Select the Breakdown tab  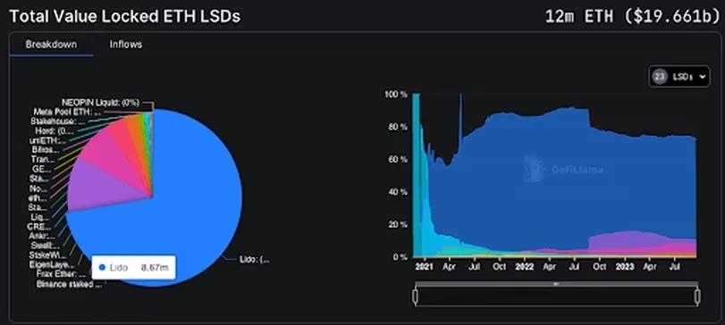click(x=51, y=45)
